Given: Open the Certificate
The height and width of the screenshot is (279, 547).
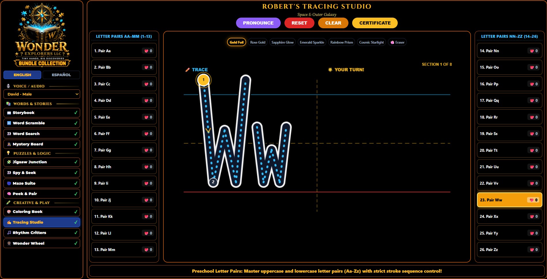Looking at the screenshot, I should click(x=375, y=23).
